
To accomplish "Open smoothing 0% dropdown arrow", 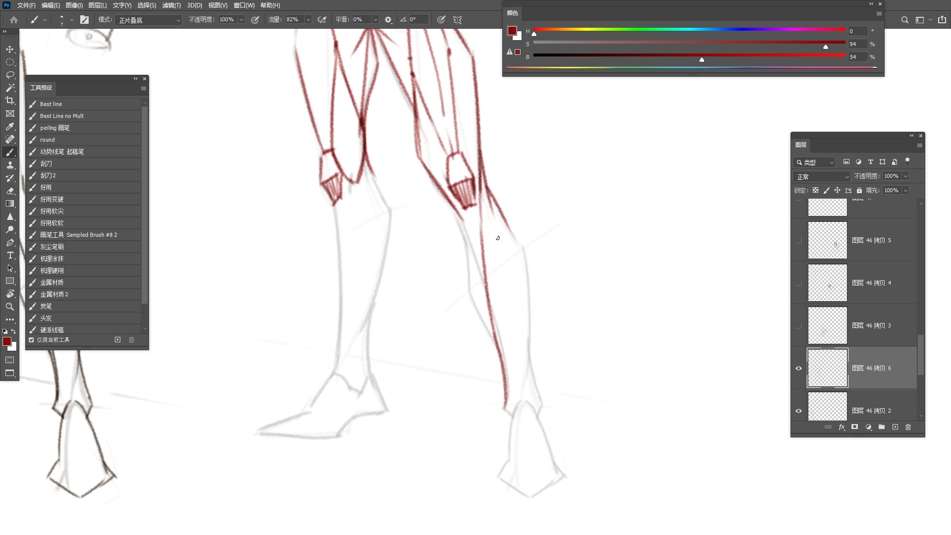I will [x=375, y=20].
